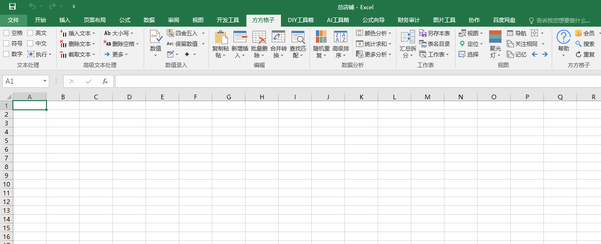Screen dimensions: 601x244
Task: Click the 表名目录 icon
Action: (423, 44)
